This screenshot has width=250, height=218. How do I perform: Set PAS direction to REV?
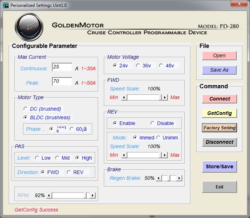(69, 172)
